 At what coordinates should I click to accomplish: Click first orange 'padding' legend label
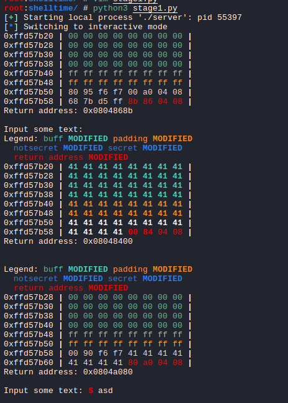tap(130, 139)
